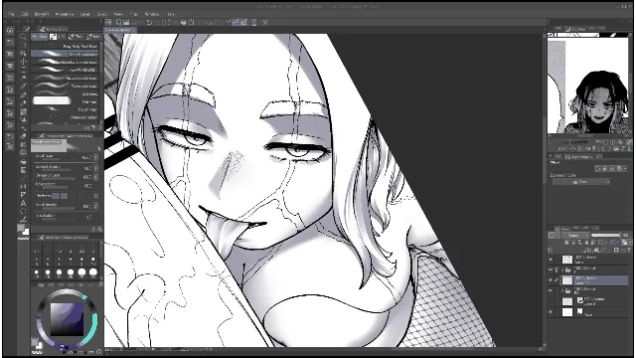Image resolution: width=636 pixels, height=358 pixels.
Task: Open the Expression color dropdown
Action: pyautogui.click(x=581, y=182)
